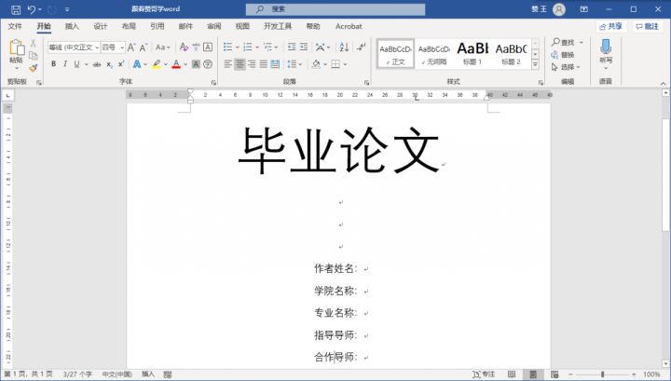The height and width of the screenshot is (381, 671).
Task: Toggle underline formatting
Action: [x=76, y=64]
